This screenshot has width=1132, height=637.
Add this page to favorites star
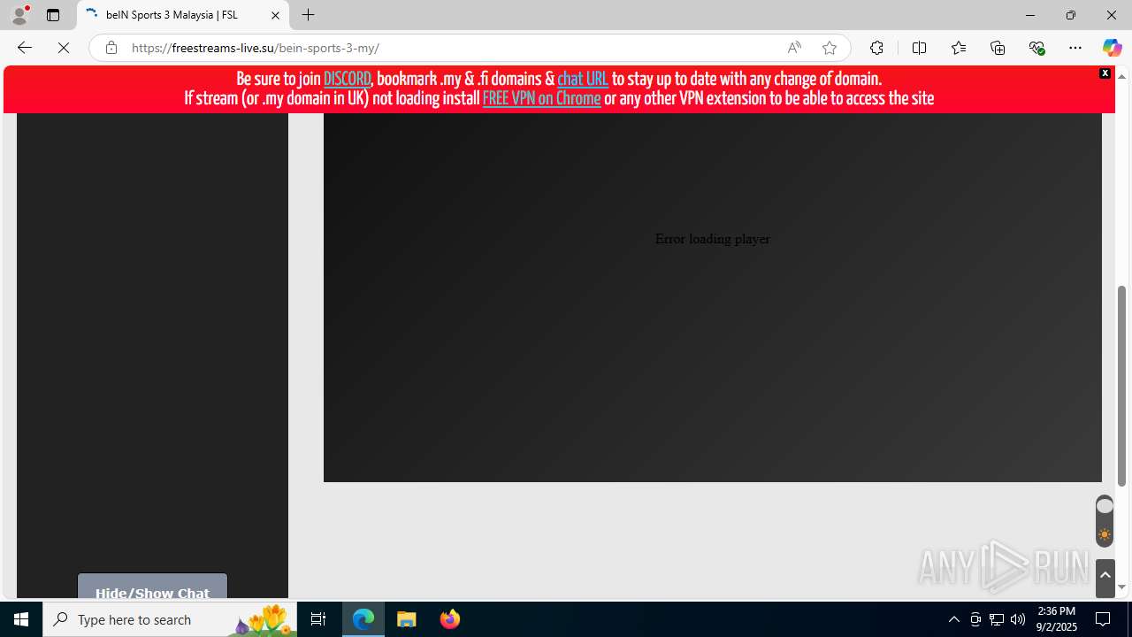tap(830, 48)
